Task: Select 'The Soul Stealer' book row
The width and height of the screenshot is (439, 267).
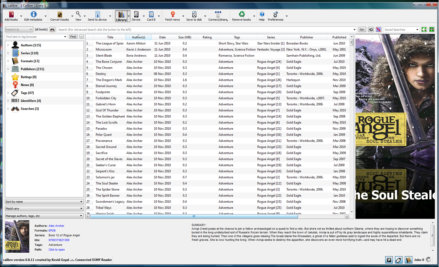Action: point(218,183)
